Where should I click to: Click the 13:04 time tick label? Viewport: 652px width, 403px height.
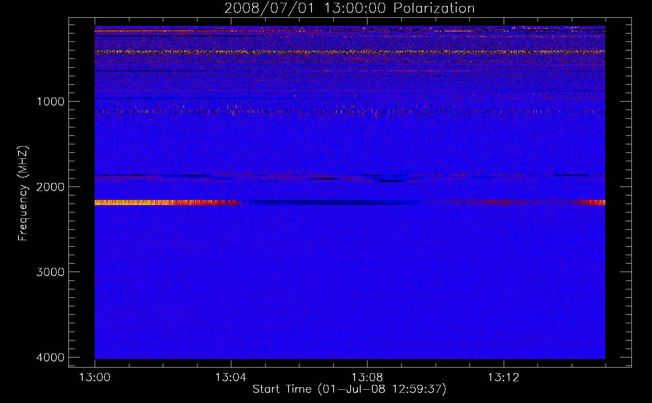click(x=231, y=378)
